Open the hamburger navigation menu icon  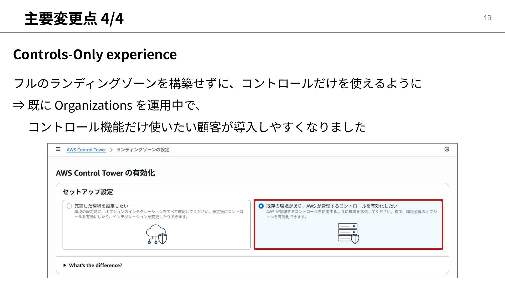(x=58, y=149)
